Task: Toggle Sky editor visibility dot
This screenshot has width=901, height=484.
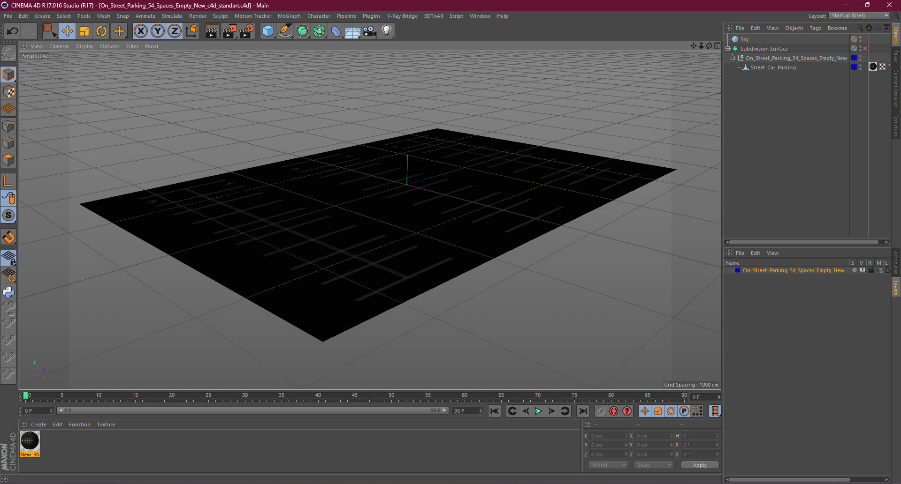Action: click(860, 37)
